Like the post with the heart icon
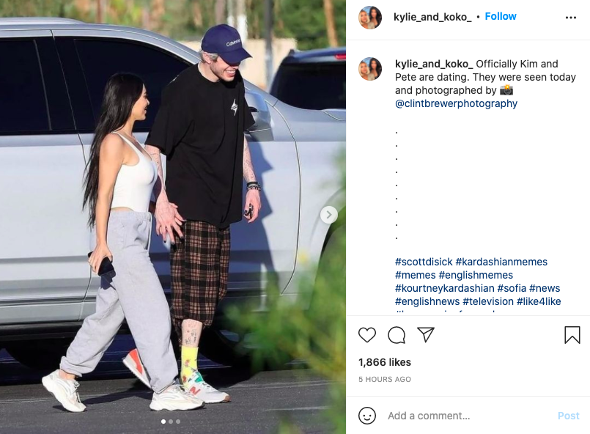The width and height of the screenshot is (590, 434). click(367, 335)
